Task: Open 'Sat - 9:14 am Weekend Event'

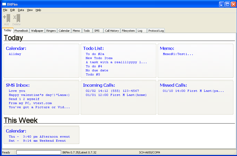Action: coord(37,141)
